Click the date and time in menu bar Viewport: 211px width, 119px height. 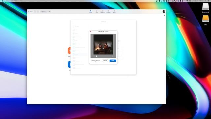(198, 1)
